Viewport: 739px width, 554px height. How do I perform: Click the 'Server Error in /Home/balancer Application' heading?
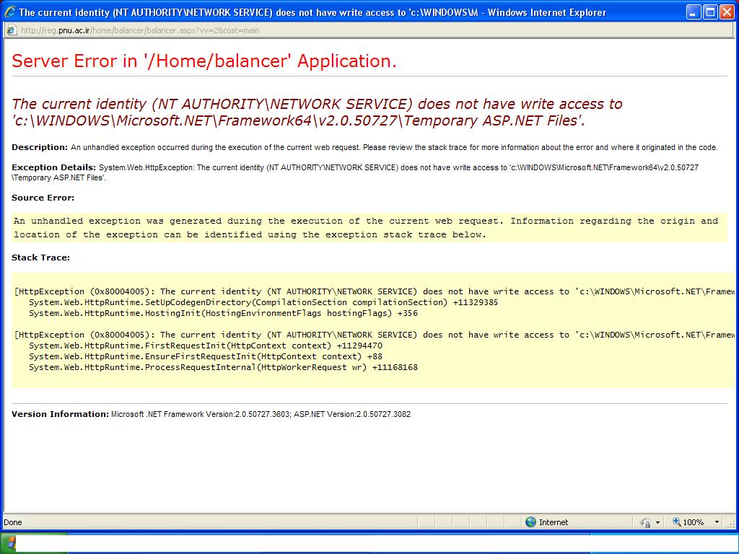tap(204, 61)
